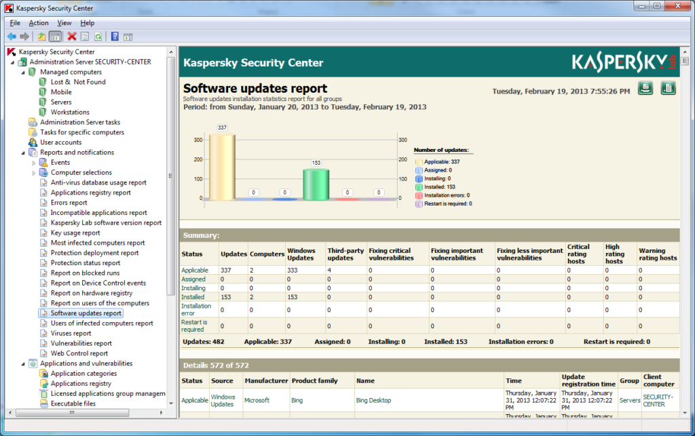The image size is (695, 436).
Task: Click the green print report icon in the header
Action: click(645, 88)
